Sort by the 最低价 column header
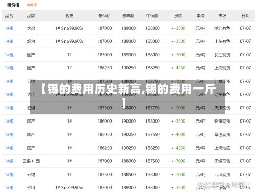 (x=104, y=16)
